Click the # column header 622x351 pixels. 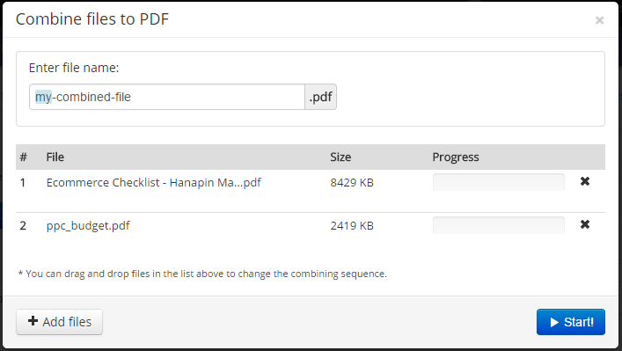[x=24, y=157]
